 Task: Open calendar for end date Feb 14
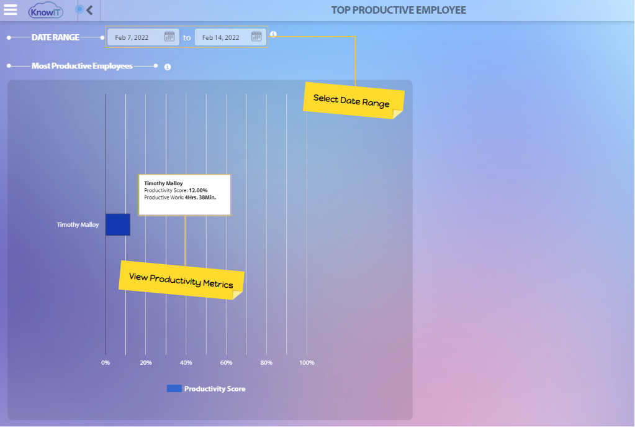coord(256,37)
